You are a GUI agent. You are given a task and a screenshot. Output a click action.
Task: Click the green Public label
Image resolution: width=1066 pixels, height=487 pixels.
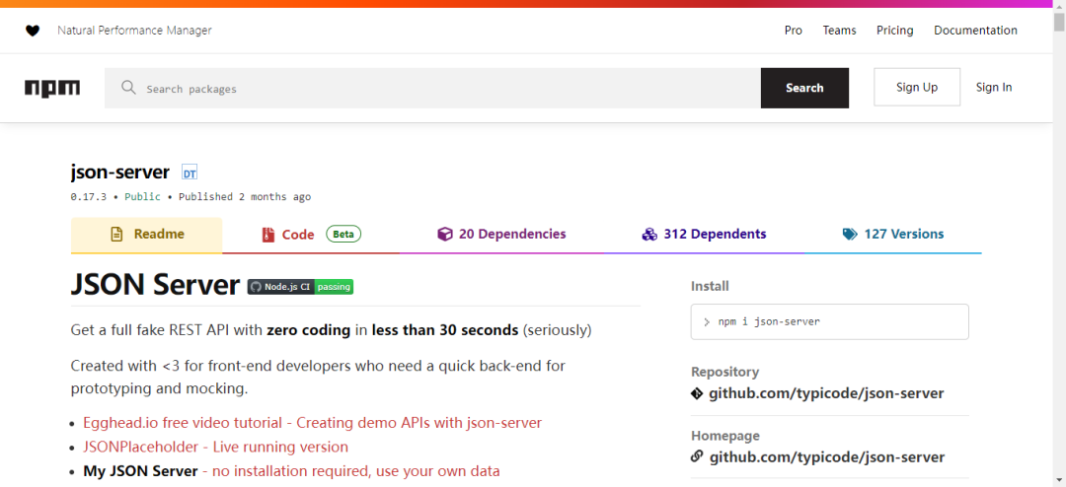pos(143,197)
